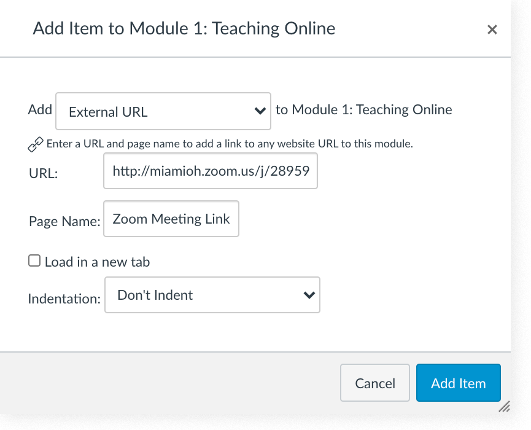
Task: Close the Add Item dialog
Action: (x=492, y=29)
